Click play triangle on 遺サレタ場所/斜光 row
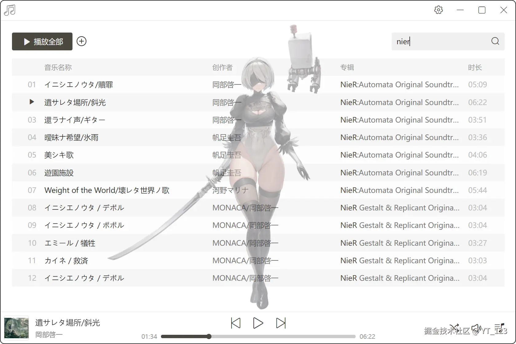 pyautogui.click(x=32, y=102)
